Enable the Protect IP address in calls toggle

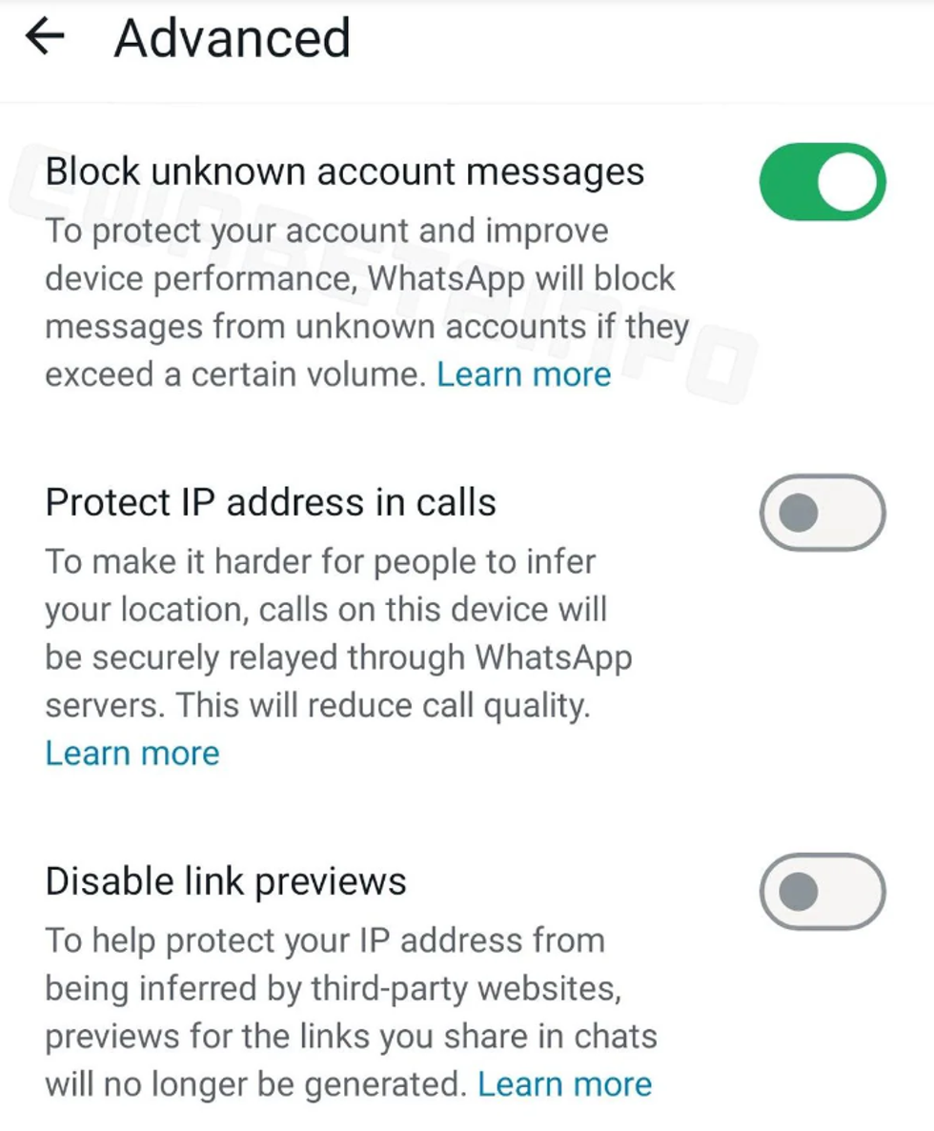coord(822,512)
